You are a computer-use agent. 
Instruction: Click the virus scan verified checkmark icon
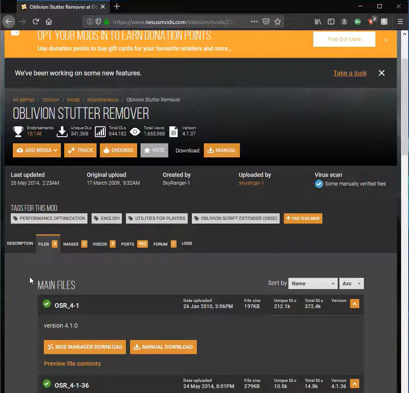point(319,184)
